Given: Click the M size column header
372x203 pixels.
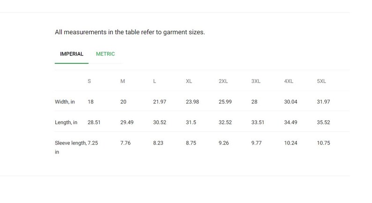Looking at the screenshot, I should click(122, 81).
